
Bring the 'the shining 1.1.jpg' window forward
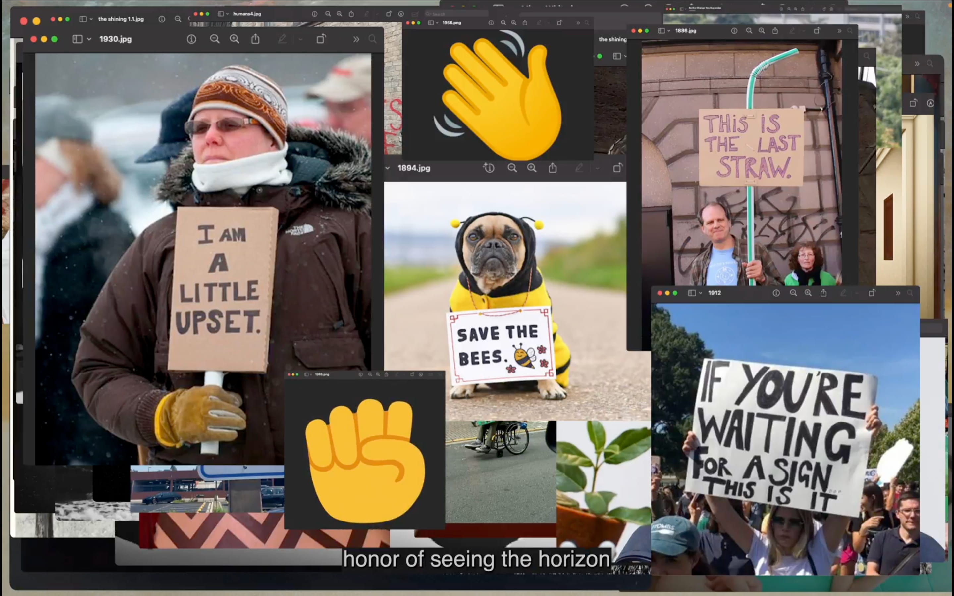pos(121,19)
